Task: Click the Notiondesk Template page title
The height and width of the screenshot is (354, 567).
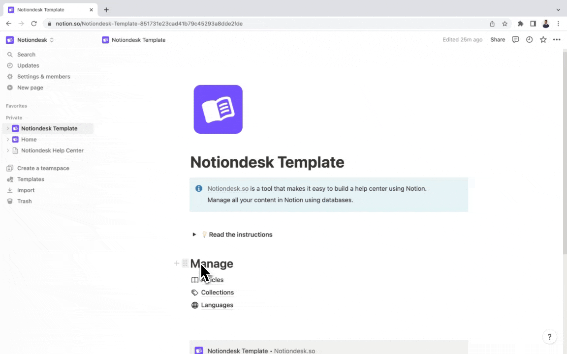Action: tap(267, 162)
